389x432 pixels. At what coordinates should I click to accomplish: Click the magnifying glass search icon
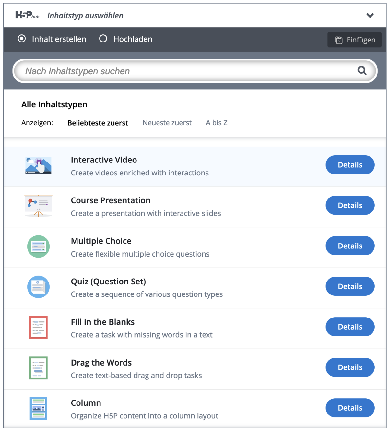coord(362,70)
